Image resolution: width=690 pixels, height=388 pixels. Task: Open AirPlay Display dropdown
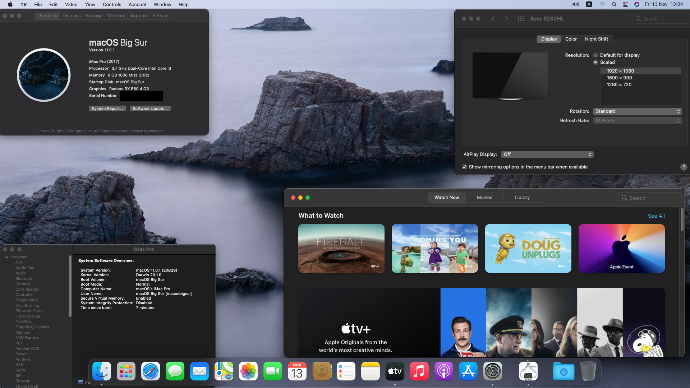pos(547,154)
